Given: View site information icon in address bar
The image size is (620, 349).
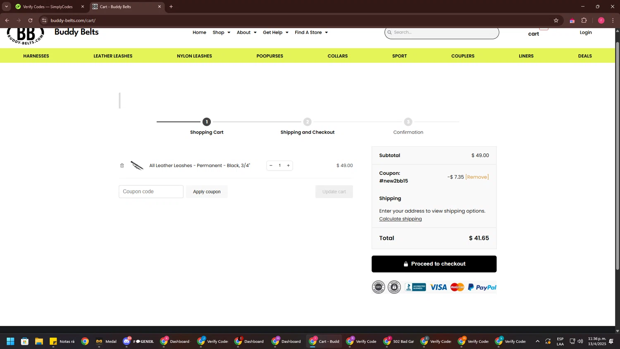Looking at the screenshot, I should [x=44, y=20].
